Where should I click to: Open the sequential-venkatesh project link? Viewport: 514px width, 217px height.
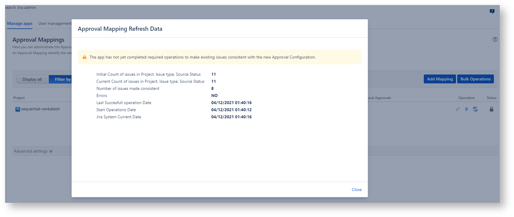tap(41, 109)
